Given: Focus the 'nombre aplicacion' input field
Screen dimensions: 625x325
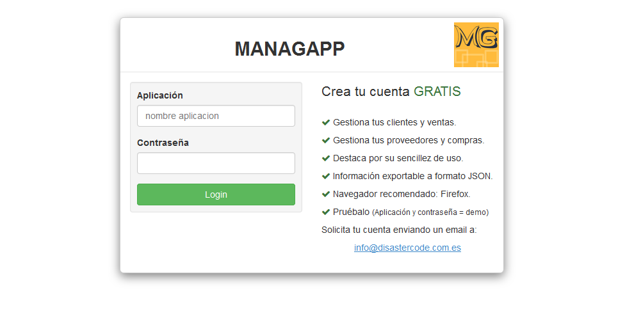Looking at the screenshot, I should tap(216, 116).
